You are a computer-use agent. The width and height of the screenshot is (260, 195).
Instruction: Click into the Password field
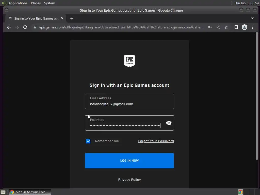point(129,123)
